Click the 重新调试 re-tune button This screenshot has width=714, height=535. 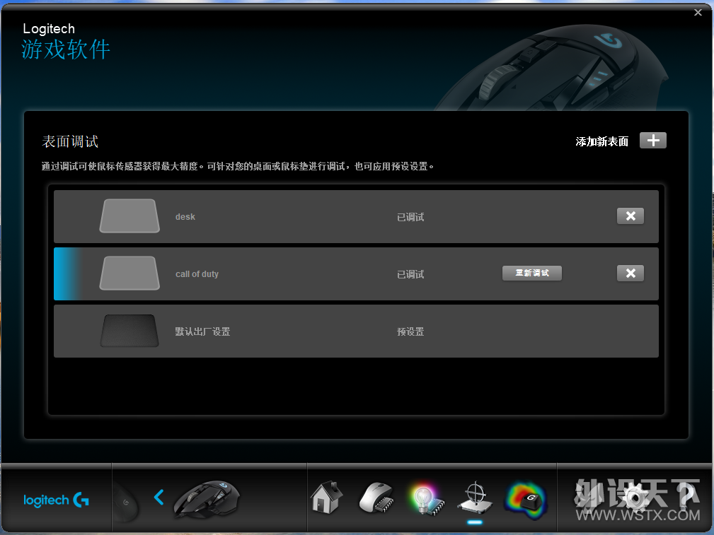click(532, 273)
